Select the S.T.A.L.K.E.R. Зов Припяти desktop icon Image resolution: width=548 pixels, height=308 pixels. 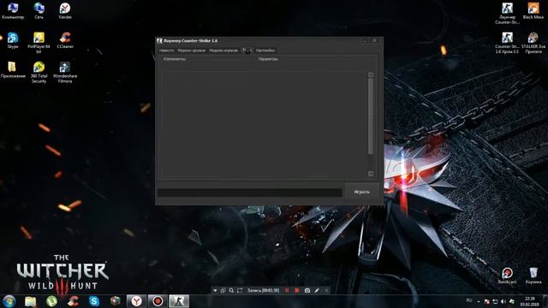tap(533, 43)
